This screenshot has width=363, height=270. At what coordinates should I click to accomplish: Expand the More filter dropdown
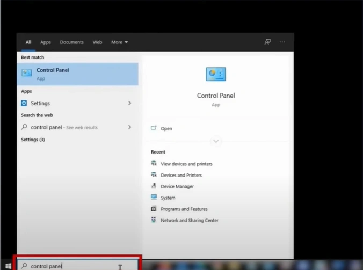(119, 42)
